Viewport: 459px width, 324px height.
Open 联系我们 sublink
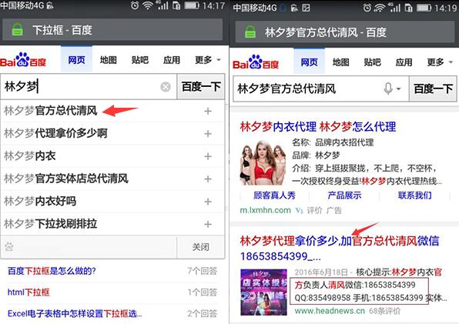pyautogui.click(x=415, y=195)
